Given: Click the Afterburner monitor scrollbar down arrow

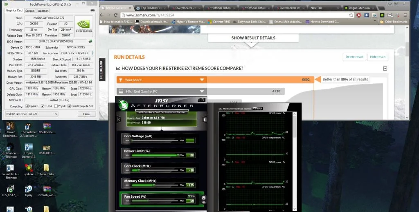Looking at the screenshot, I should tap(295, 209).
